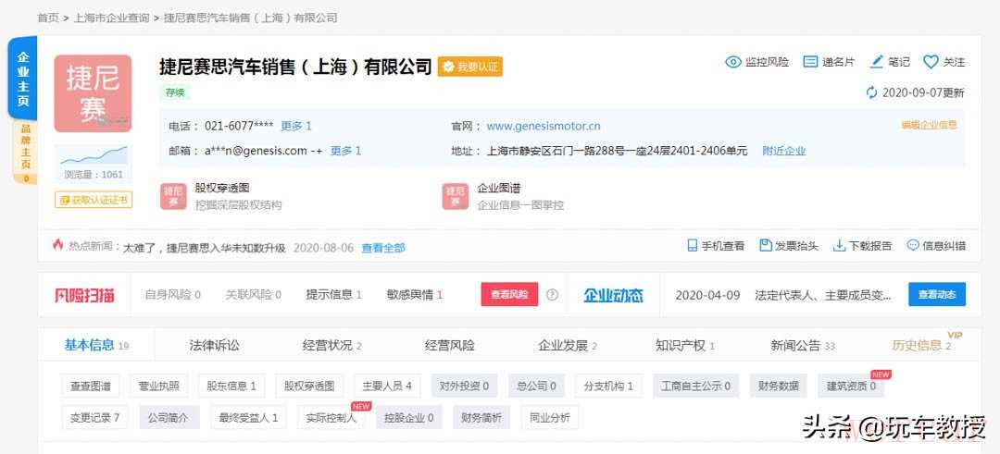Switch to the 知识产权 tab
This screenshot has height=454, width=1000.
pos(680,345)
